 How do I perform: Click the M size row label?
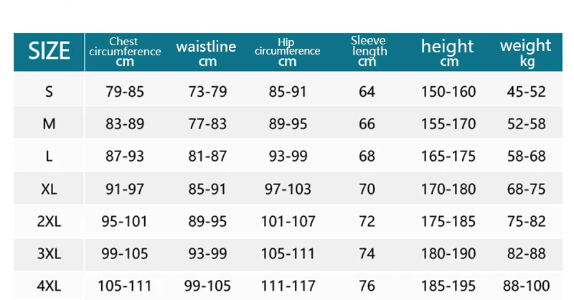[49, 124]
